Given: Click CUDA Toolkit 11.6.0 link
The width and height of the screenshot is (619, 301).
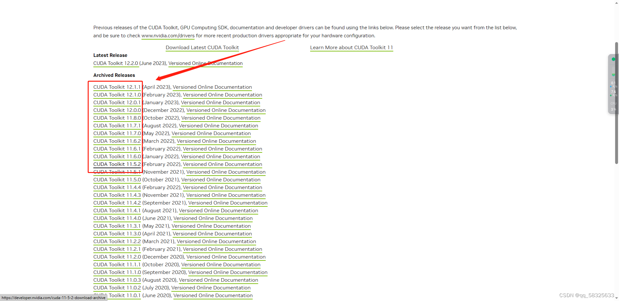Looking at the screenshot, I should 117,157.
